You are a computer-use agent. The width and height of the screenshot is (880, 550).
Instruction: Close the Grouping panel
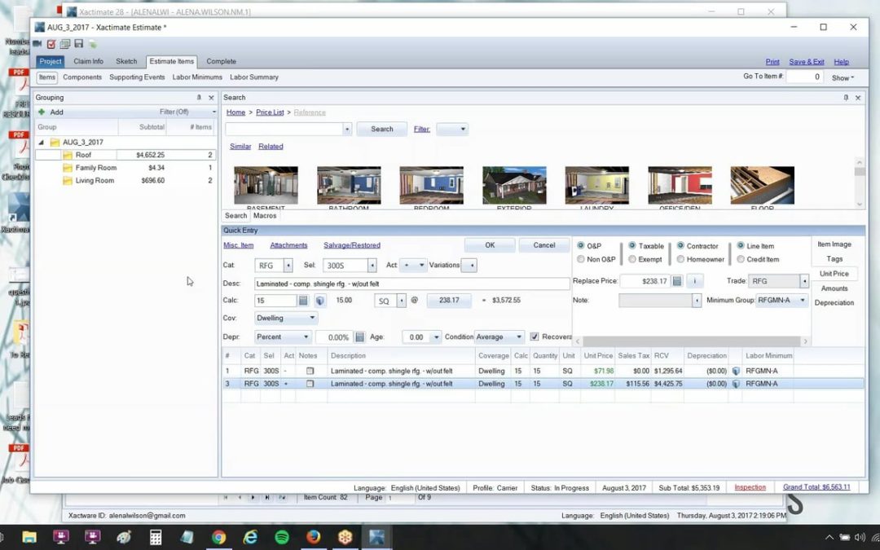point(211,98)
